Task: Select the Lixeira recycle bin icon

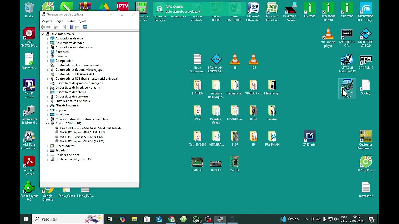Action: pos(29,10)
